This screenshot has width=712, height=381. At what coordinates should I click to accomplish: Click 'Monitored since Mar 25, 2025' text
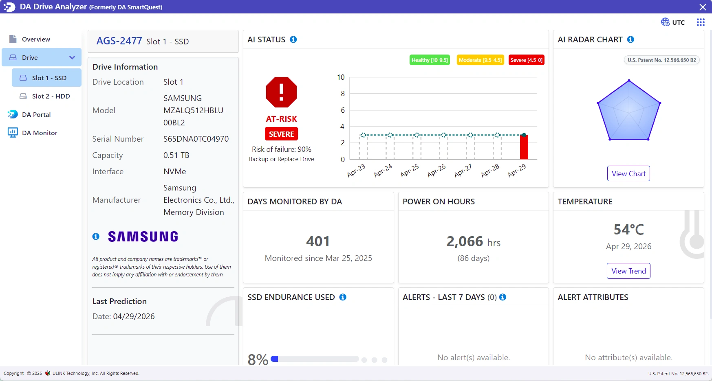(x=318, y=258)
